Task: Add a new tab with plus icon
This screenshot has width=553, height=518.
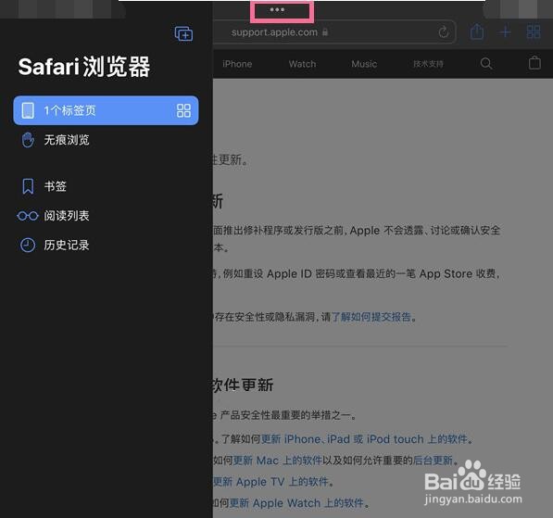Action: [x=505, y=32]
